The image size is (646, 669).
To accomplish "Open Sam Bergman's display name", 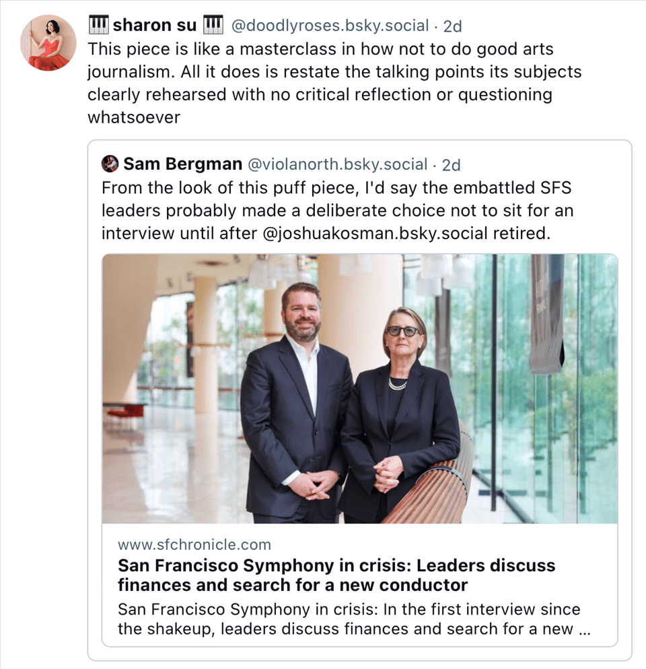I will 182,164.
